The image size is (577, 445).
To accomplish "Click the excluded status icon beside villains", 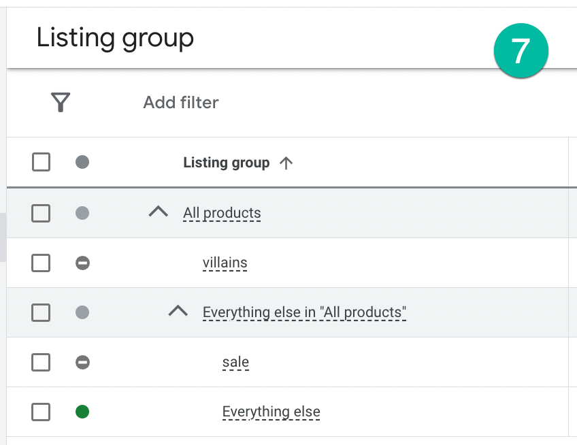I will tap(82, 263).
